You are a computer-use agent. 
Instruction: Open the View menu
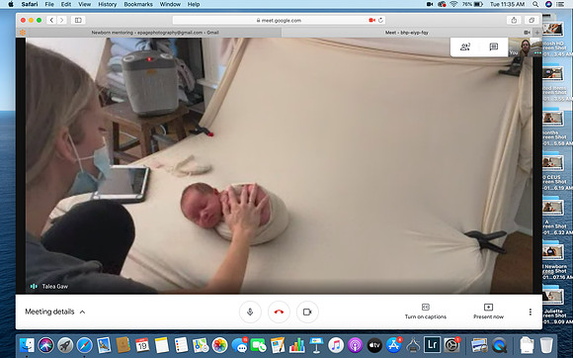click(x=84, y=4)
